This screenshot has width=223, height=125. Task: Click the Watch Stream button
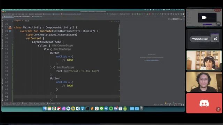click(200, 39)
